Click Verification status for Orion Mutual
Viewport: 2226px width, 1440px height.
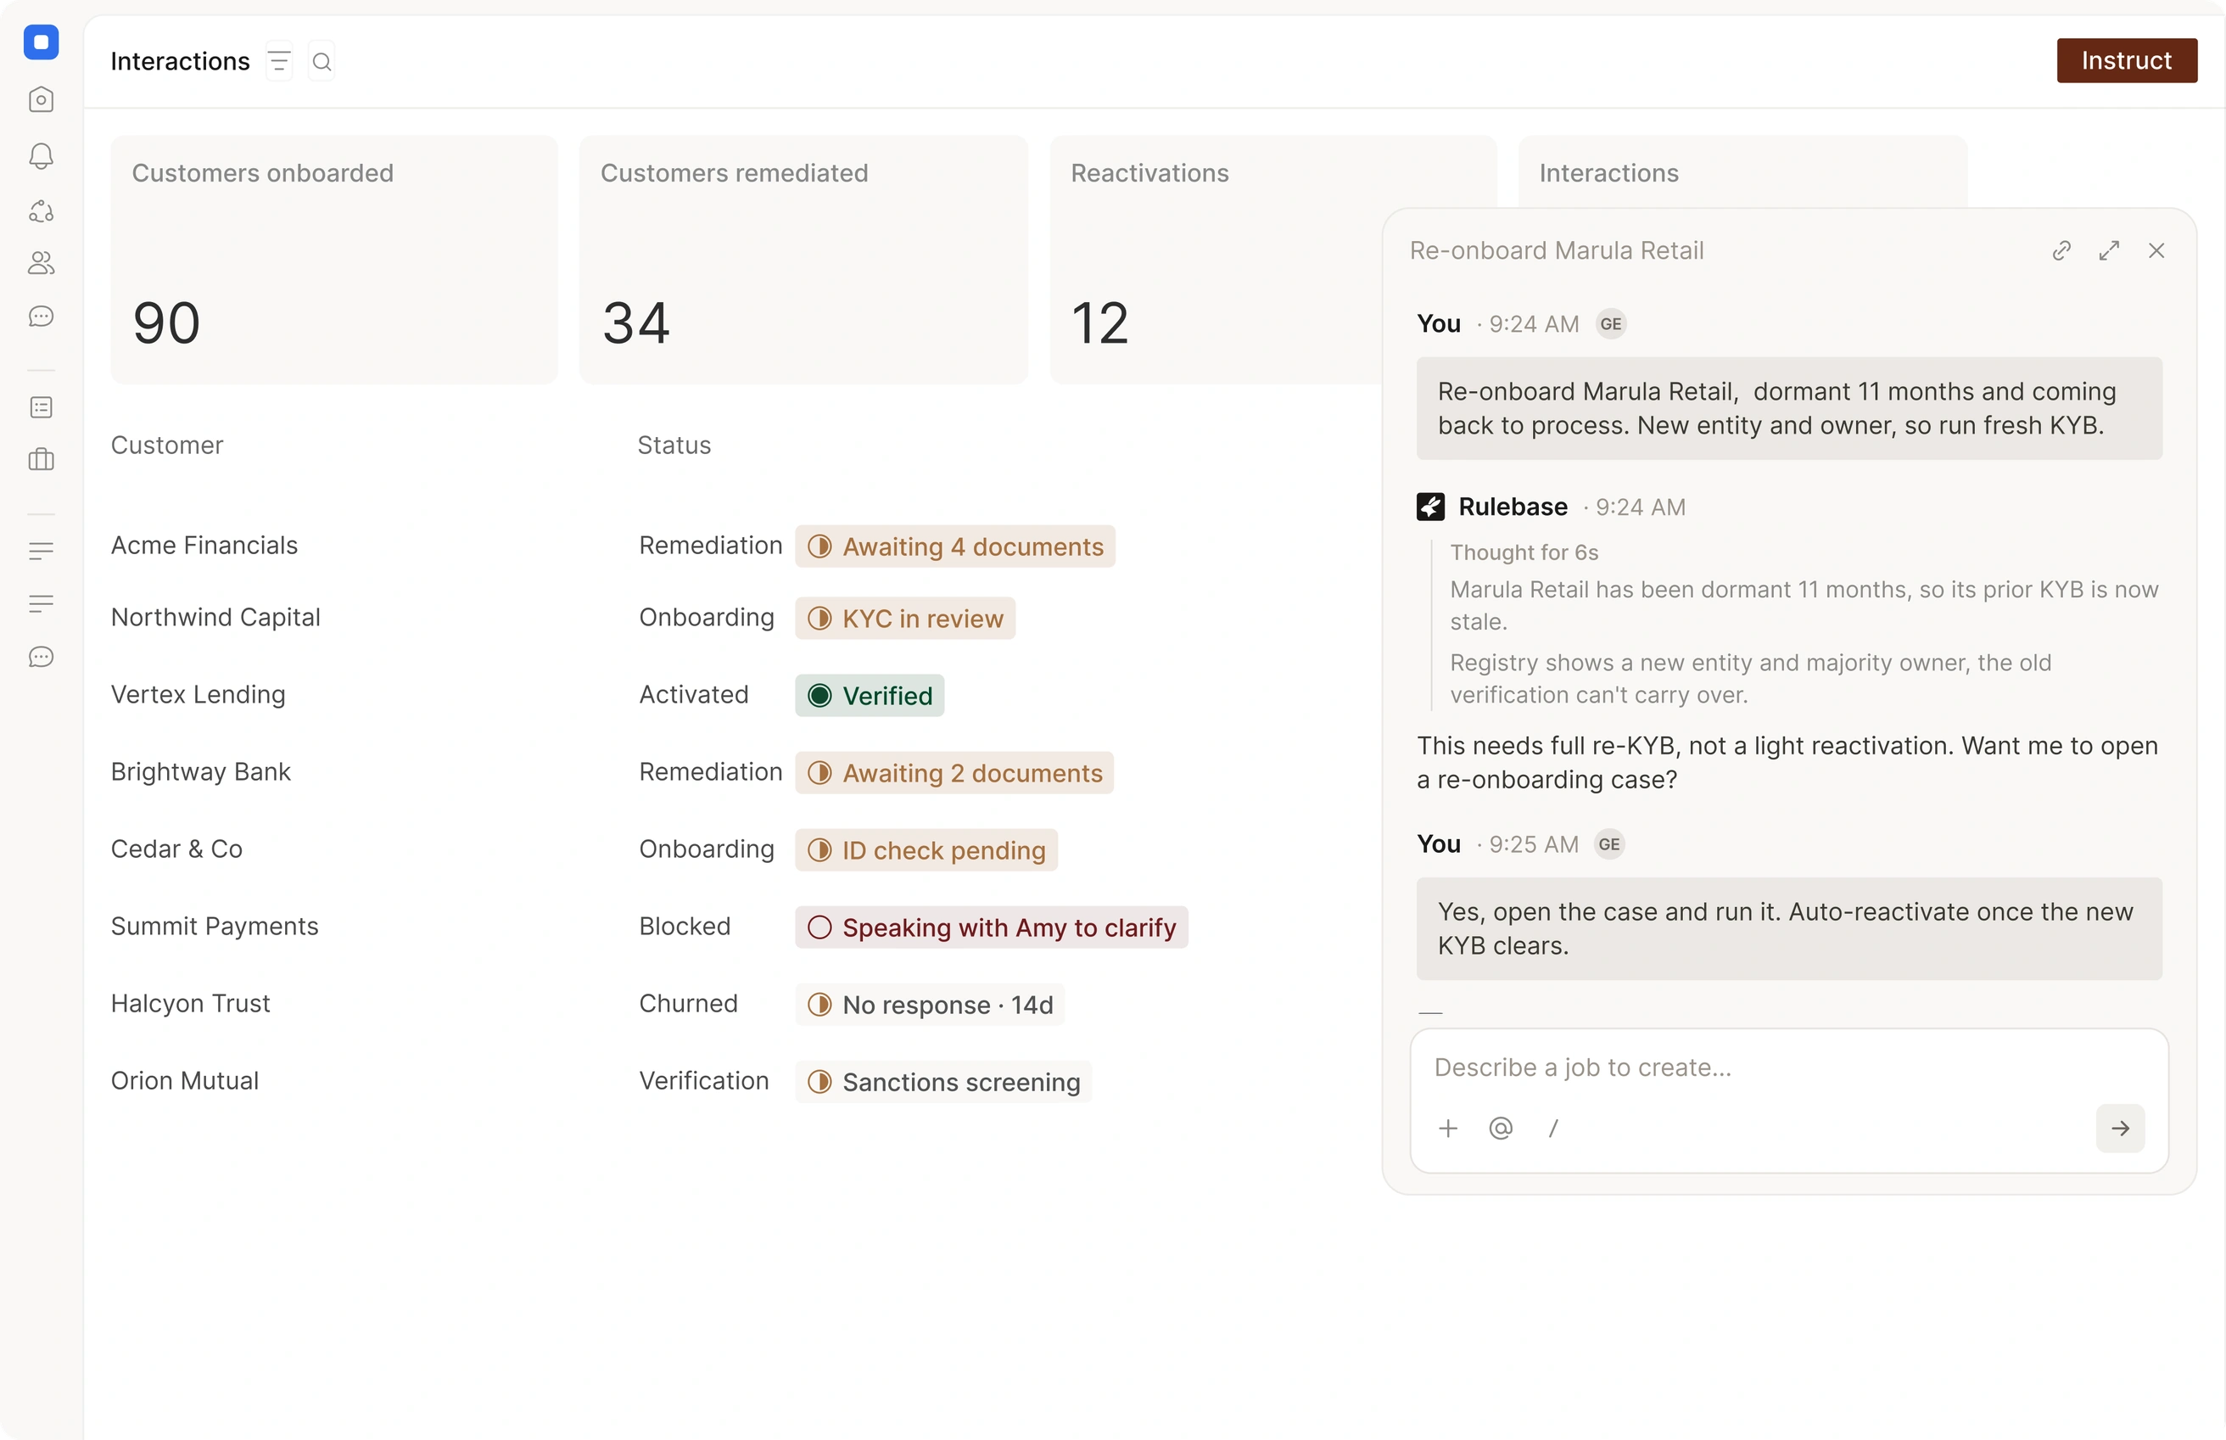[704, 1081]
